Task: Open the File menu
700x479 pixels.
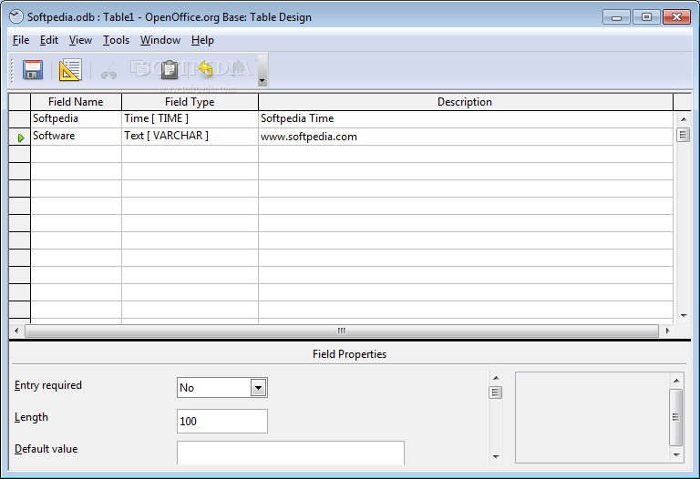Action: tap(21, 40)
